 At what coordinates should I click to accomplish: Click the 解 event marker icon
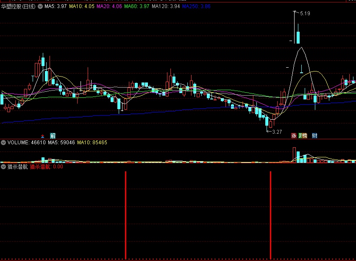pos(53,136)
